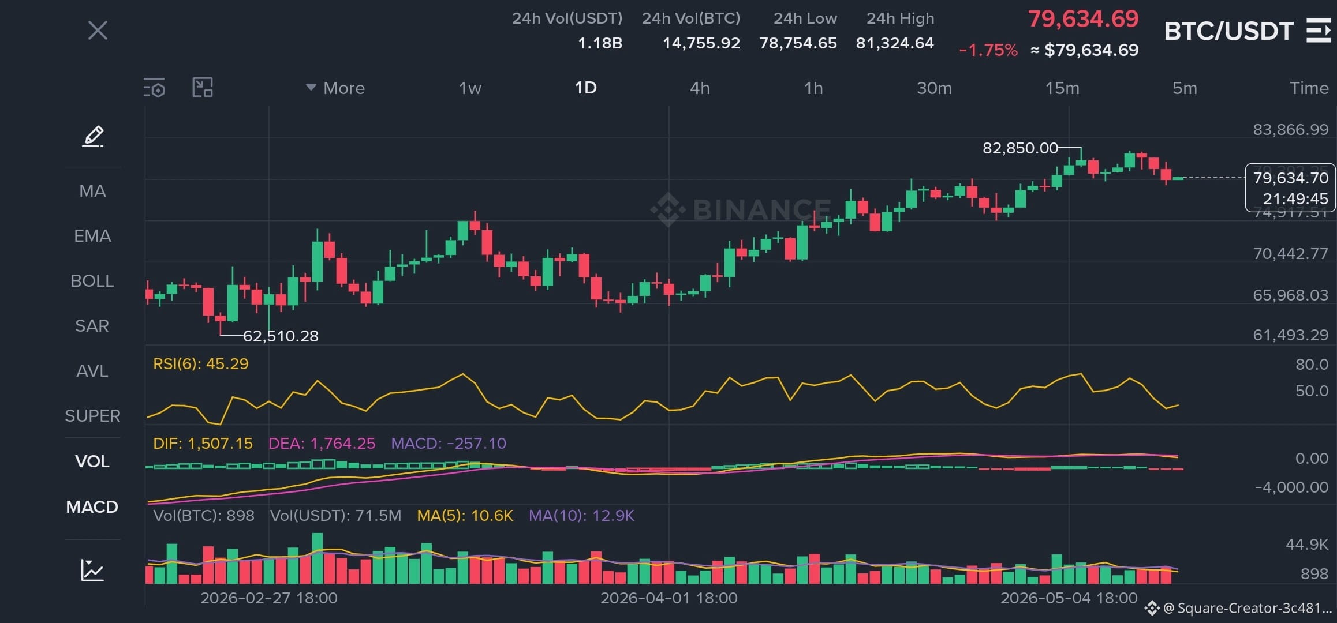
Task: Expand the More intervals dropdown
Action: coord(335,88)
